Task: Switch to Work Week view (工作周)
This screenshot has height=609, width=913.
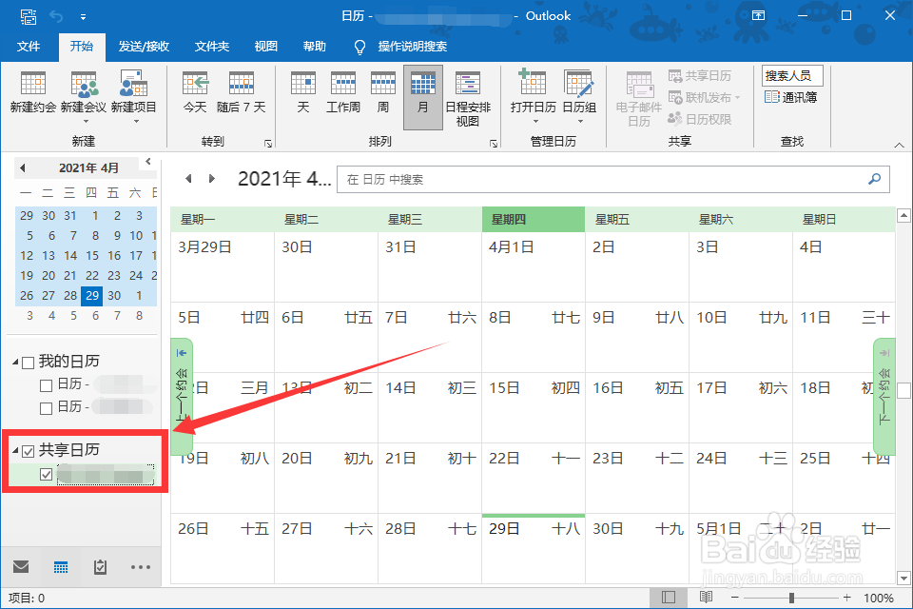Action: point(343,92)
